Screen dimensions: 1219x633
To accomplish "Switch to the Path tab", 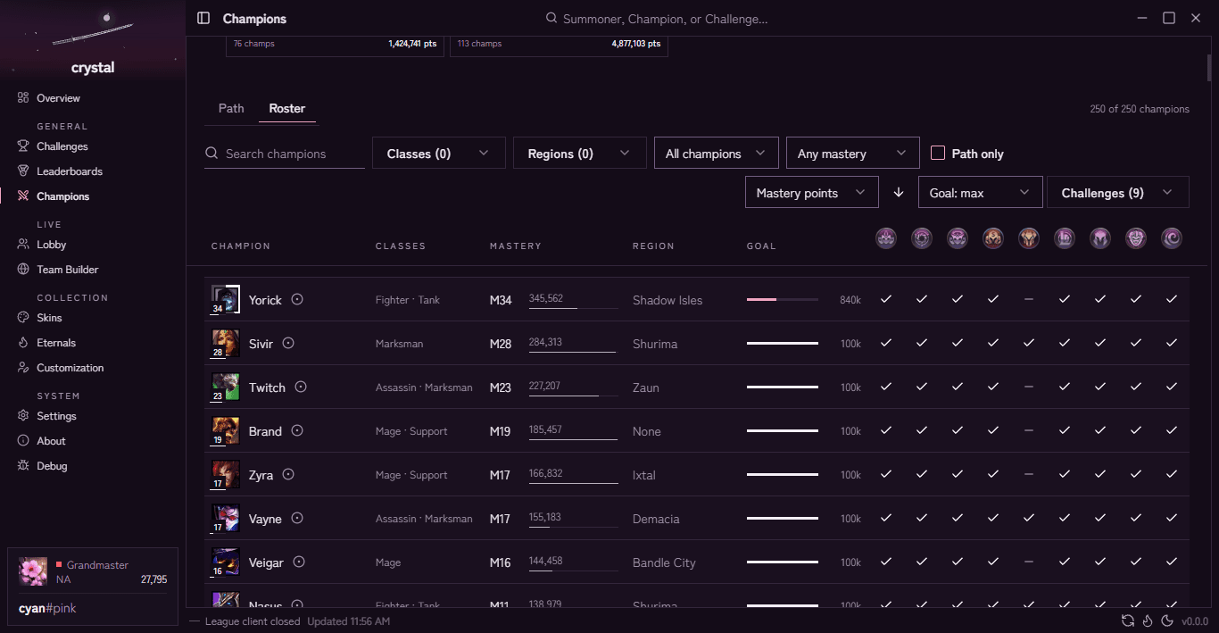I will 231,108.
